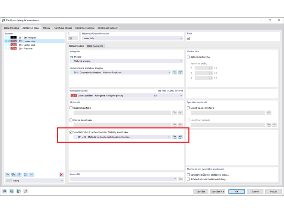Edit stability analysis settings ST1
This screenshot has height=213, width=284.
point(180,137)
